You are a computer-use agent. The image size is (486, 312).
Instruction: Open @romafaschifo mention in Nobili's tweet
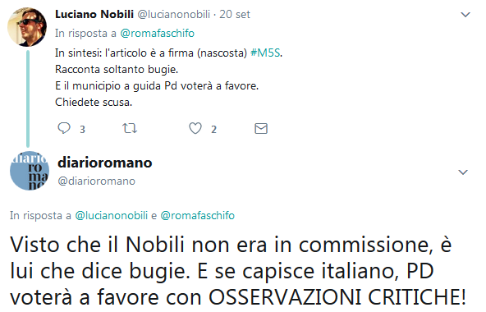click(157, 33)
